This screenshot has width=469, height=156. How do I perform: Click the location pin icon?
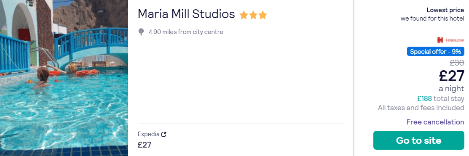(141, 32)
